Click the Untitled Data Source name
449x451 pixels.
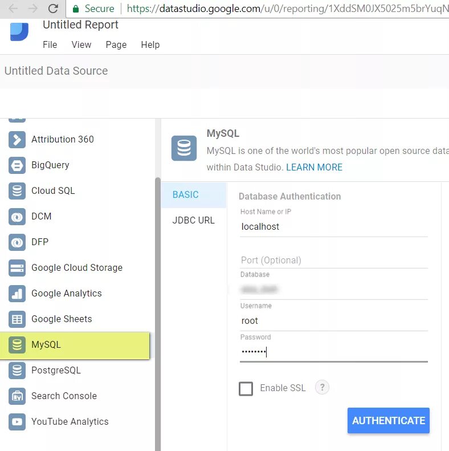pos(56,71)
